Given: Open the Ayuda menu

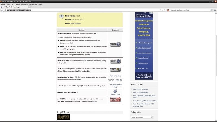Looking at the screenshot, I should click(40, 4).
